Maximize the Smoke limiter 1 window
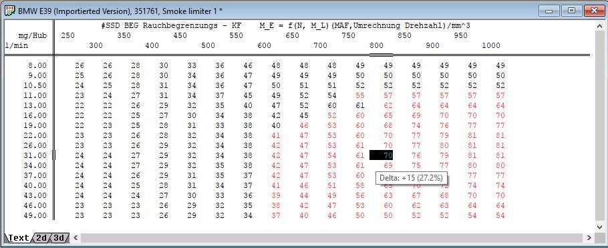608x248 pixels. 571,11
